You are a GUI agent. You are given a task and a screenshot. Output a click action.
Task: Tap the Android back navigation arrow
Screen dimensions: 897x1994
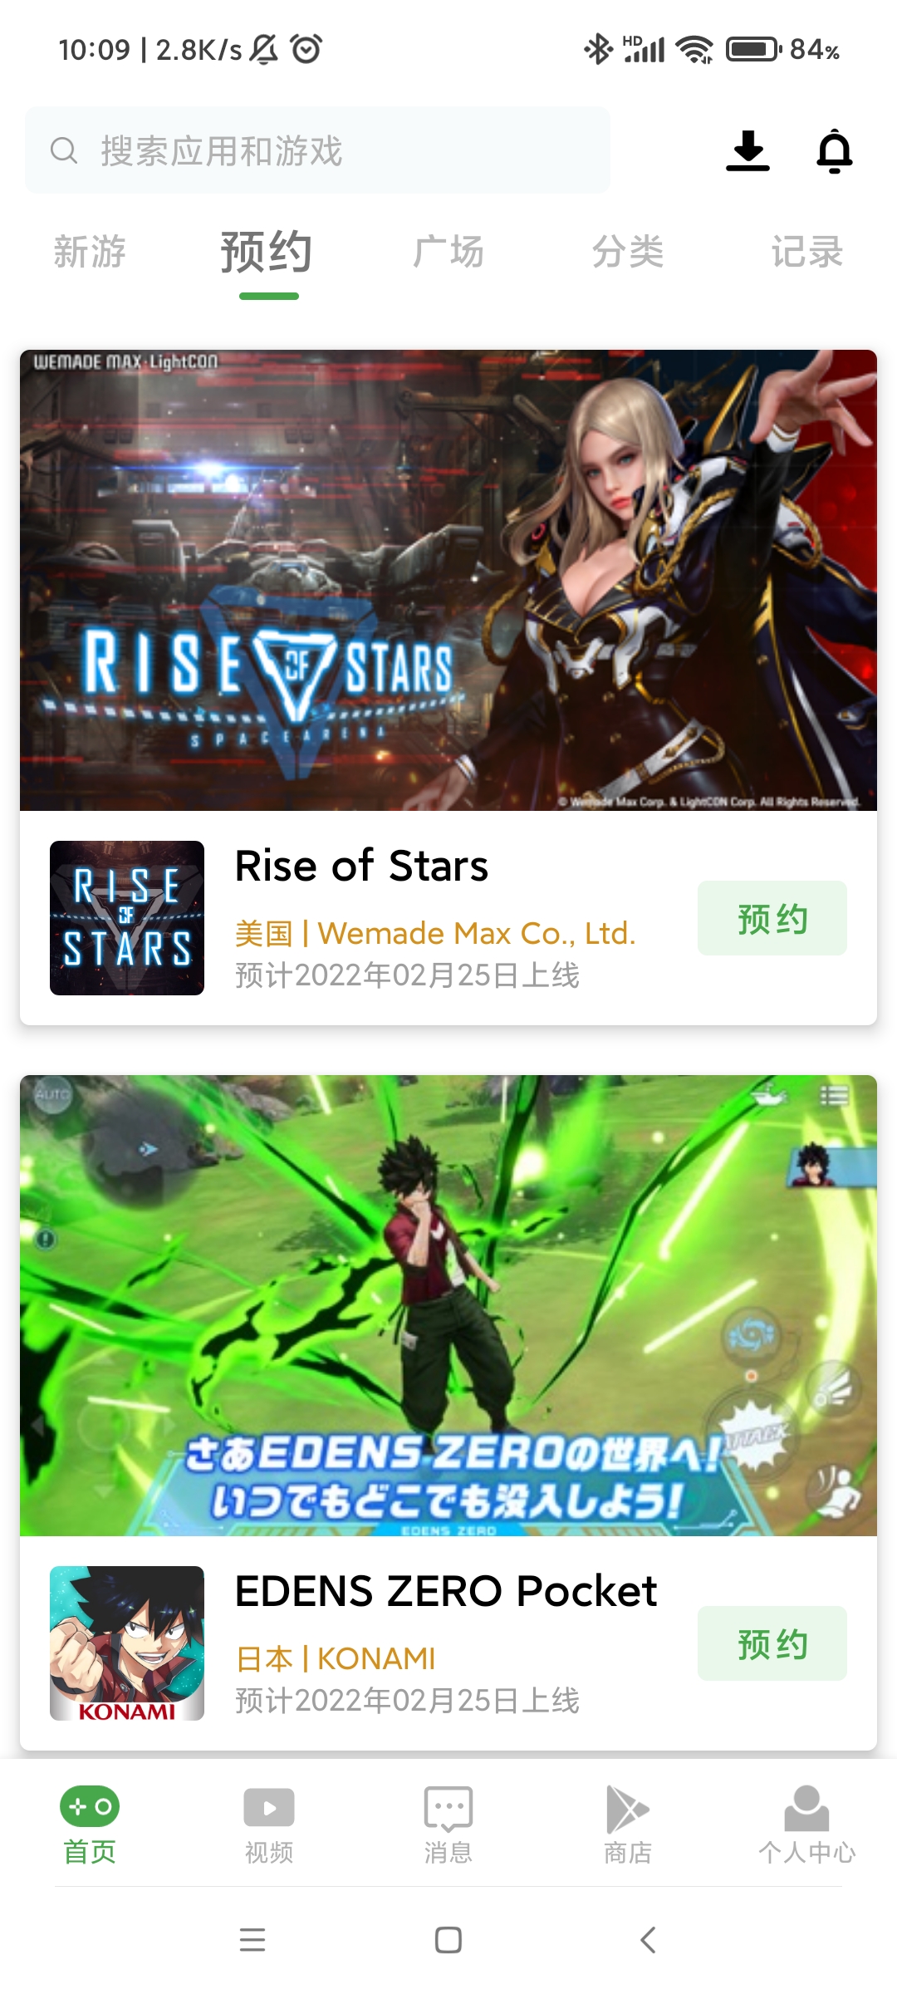tap(648, 1940)
